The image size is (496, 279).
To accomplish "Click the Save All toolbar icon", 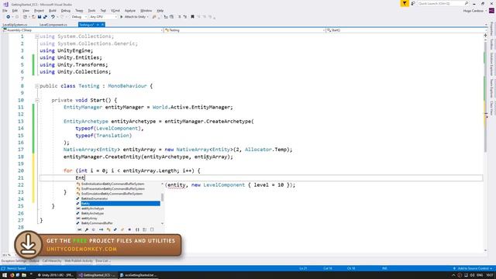I will click(45, 17).
